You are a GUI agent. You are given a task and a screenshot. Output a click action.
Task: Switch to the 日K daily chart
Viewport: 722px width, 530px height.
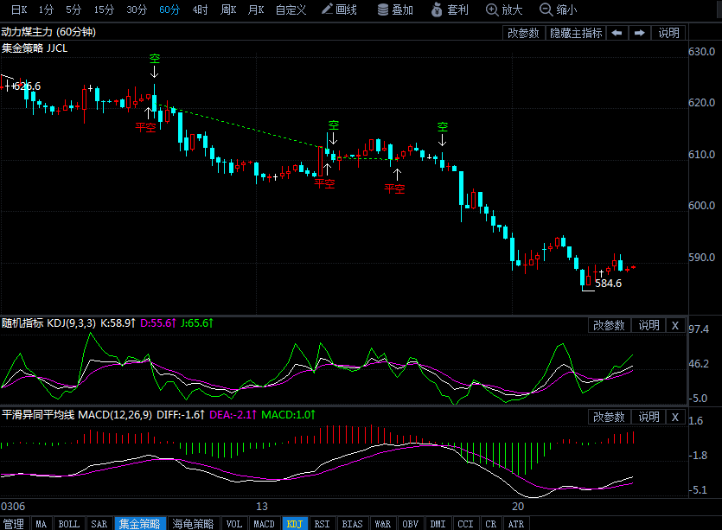tap(19, 10)
